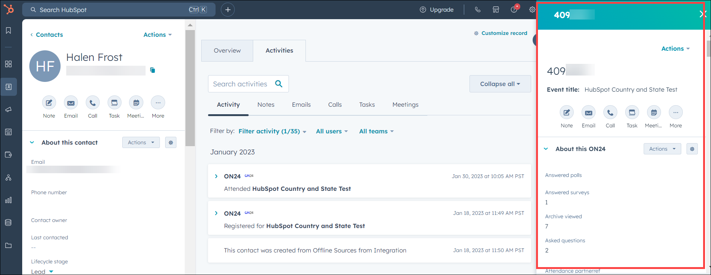Open the gear settings for About this contact
Screen dimensions: 711x275
point(171,142)
